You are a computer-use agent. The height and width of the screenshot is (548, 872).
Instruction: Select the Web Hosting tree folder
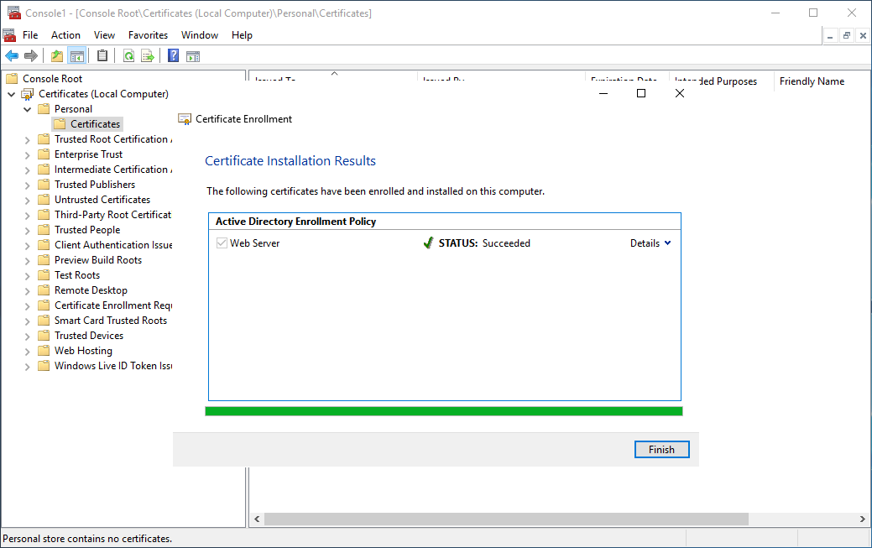(83, 351)
